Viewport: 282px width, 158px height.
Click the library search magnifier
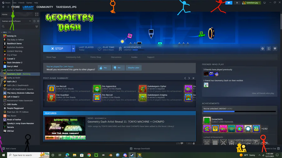pos(3,27)
